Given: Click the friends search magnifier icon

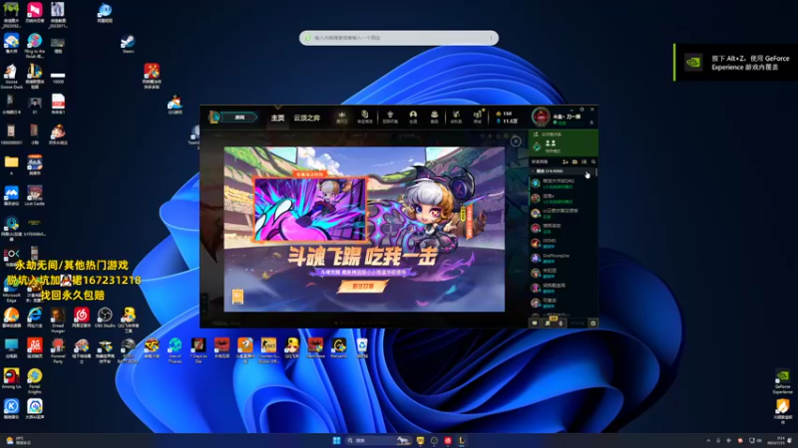Looking at the screenshot, I should (594, 161).
